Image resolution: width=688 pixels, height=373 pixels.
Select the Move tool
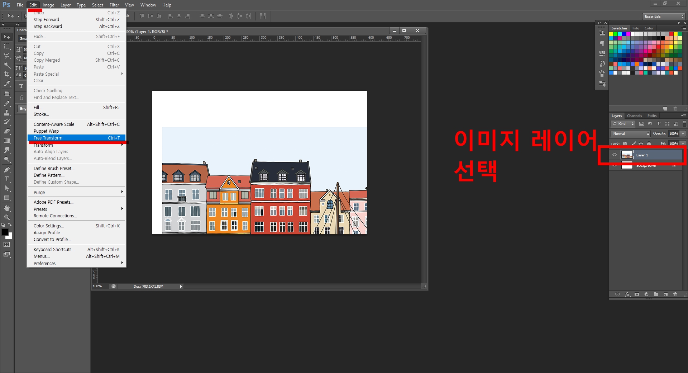pyautogui.click(x=7, y=36)
